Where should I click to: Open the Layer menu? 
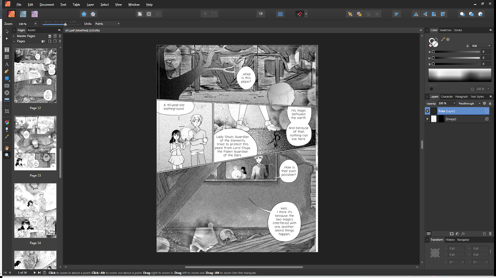point(90,5)
